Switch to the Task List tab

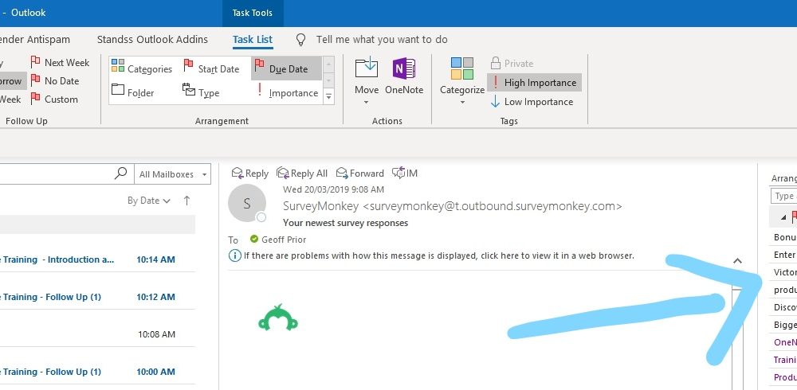click(x=253, y=40)
